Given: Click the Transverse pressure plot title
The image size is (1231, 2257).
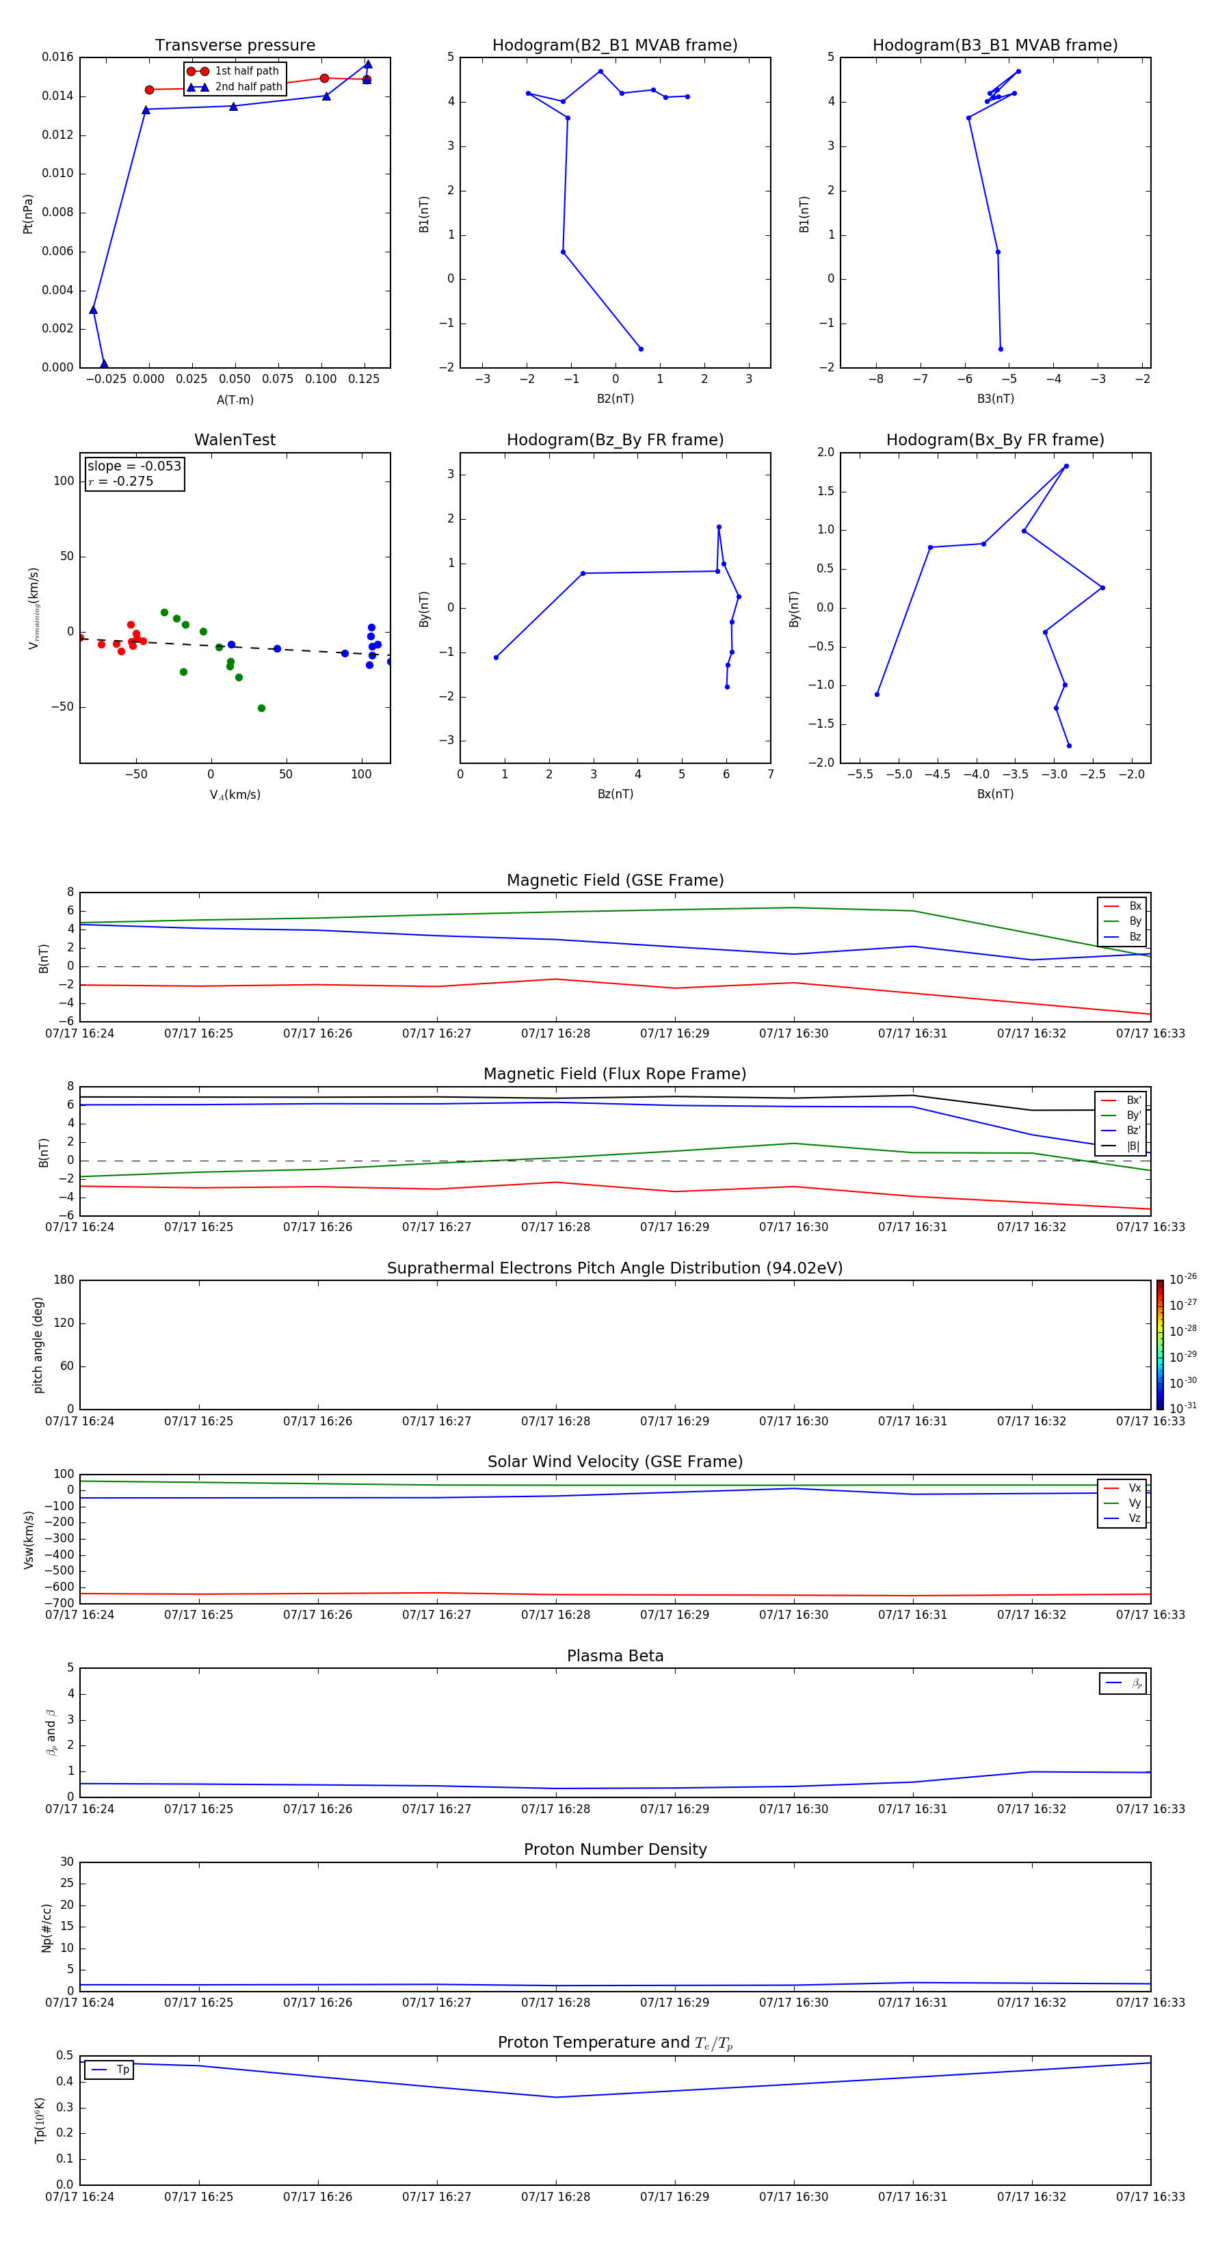Looking at the screenshot, I should click(x=235, y=46).
